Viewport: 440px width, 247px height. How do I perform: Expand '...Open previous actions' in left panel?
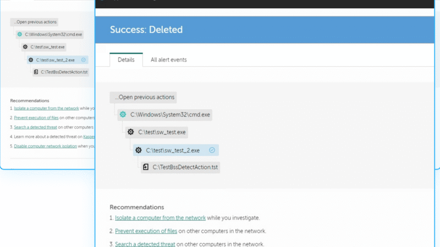point(35,22)
